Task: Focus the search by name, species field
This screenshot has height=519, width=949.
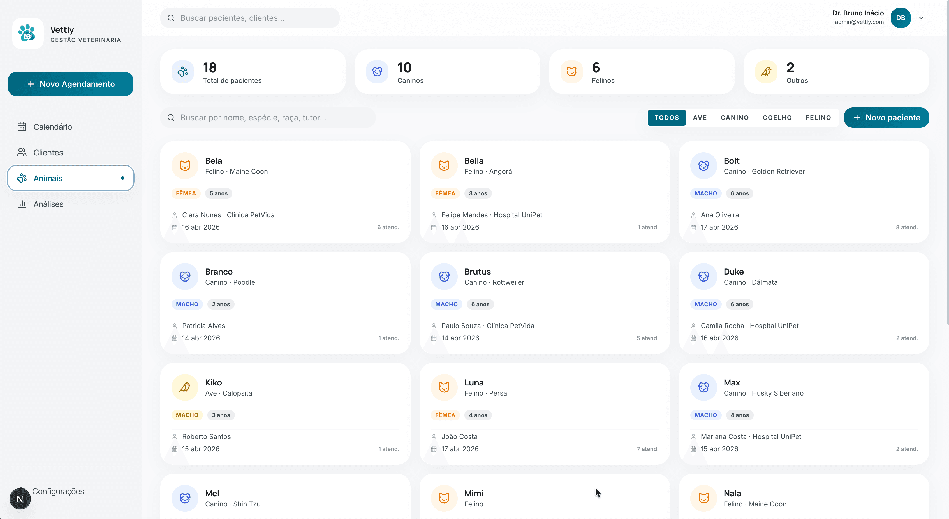Action: pyautogui.click(x=268, y=117)
